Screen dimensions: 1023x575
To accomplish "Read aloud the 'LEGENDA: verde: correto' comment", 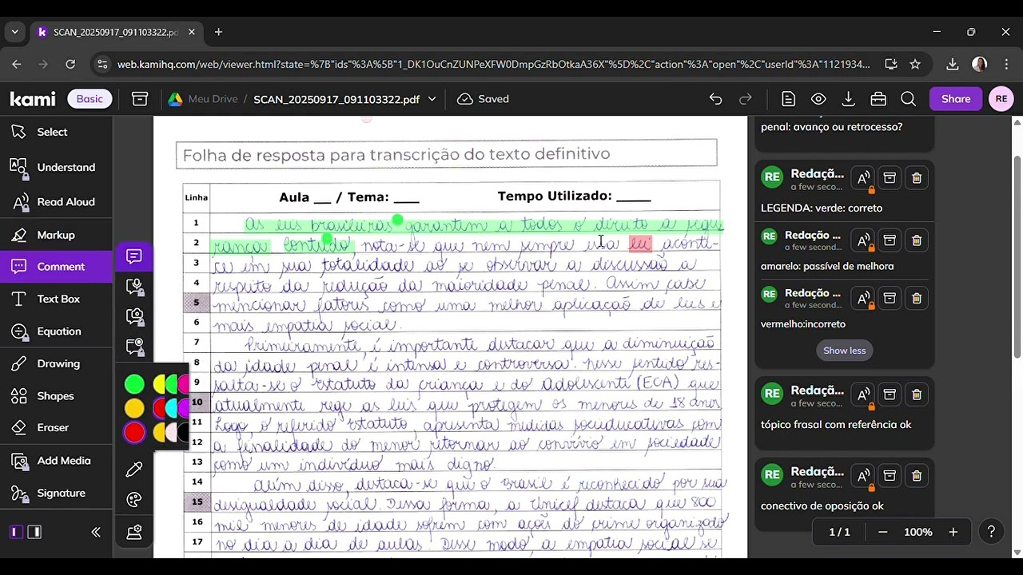I will [x=863, y=179].
